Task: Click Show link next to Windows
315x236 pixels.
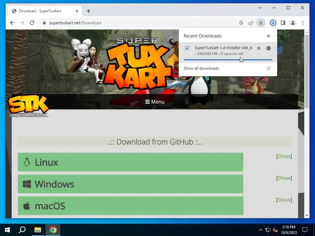Action: tap(284, 178)
